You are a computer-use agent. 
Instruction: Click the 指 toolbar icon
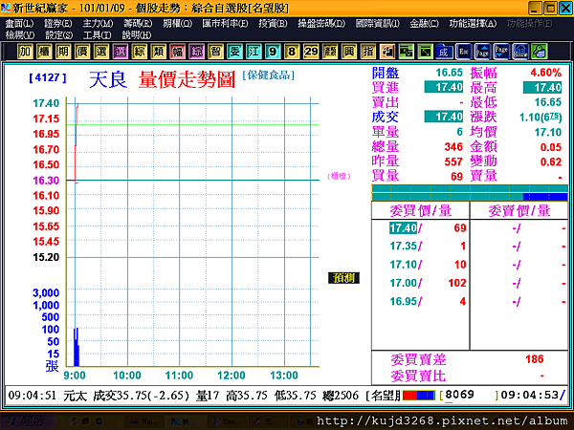pyautogui.click(x=368, y=52)
